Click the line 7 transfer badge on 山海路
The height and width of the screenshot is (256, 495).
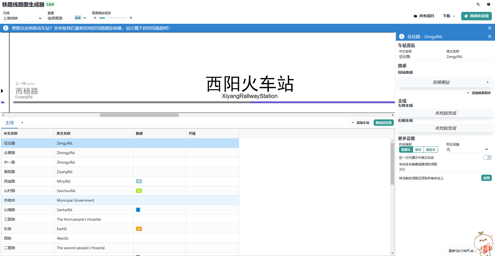(138, 210)
